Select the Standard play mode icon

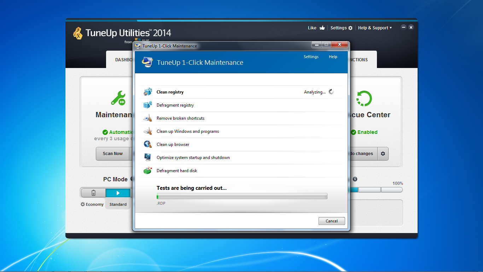tap(118, 193)
